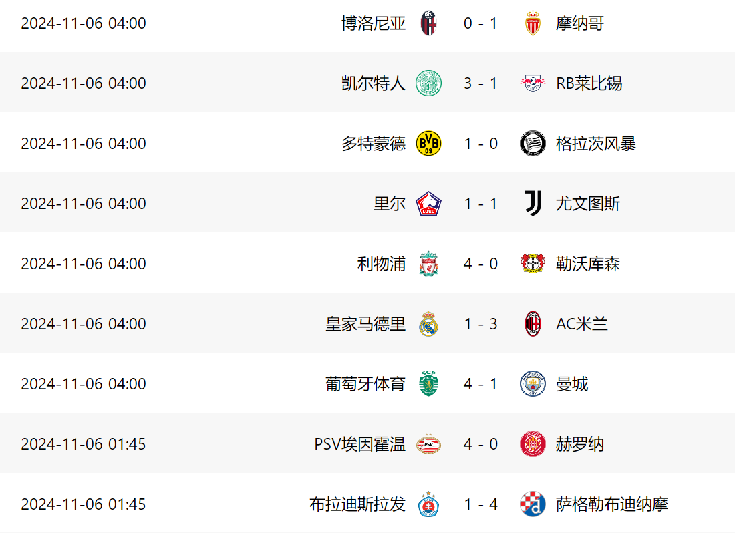Image resolution: width=735 pixels, height=533 pixels.
Task: Click the 里尔 team name
Action: pos(390,204)
